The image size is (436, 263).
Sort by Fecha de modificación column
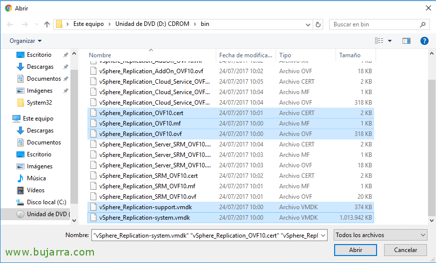pos(246,55)
